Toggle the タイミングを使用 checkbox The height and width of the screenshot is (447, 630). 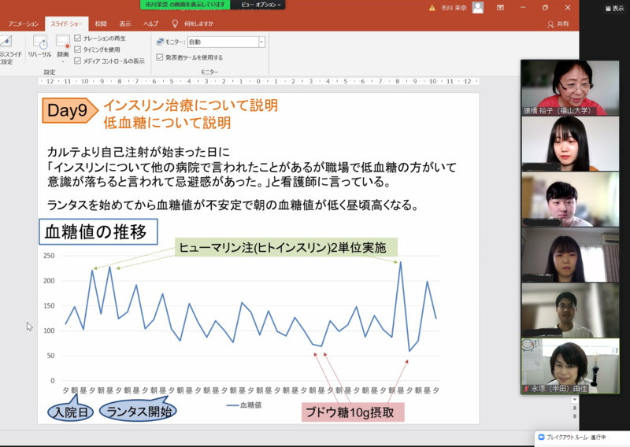(x=77, y=49)
